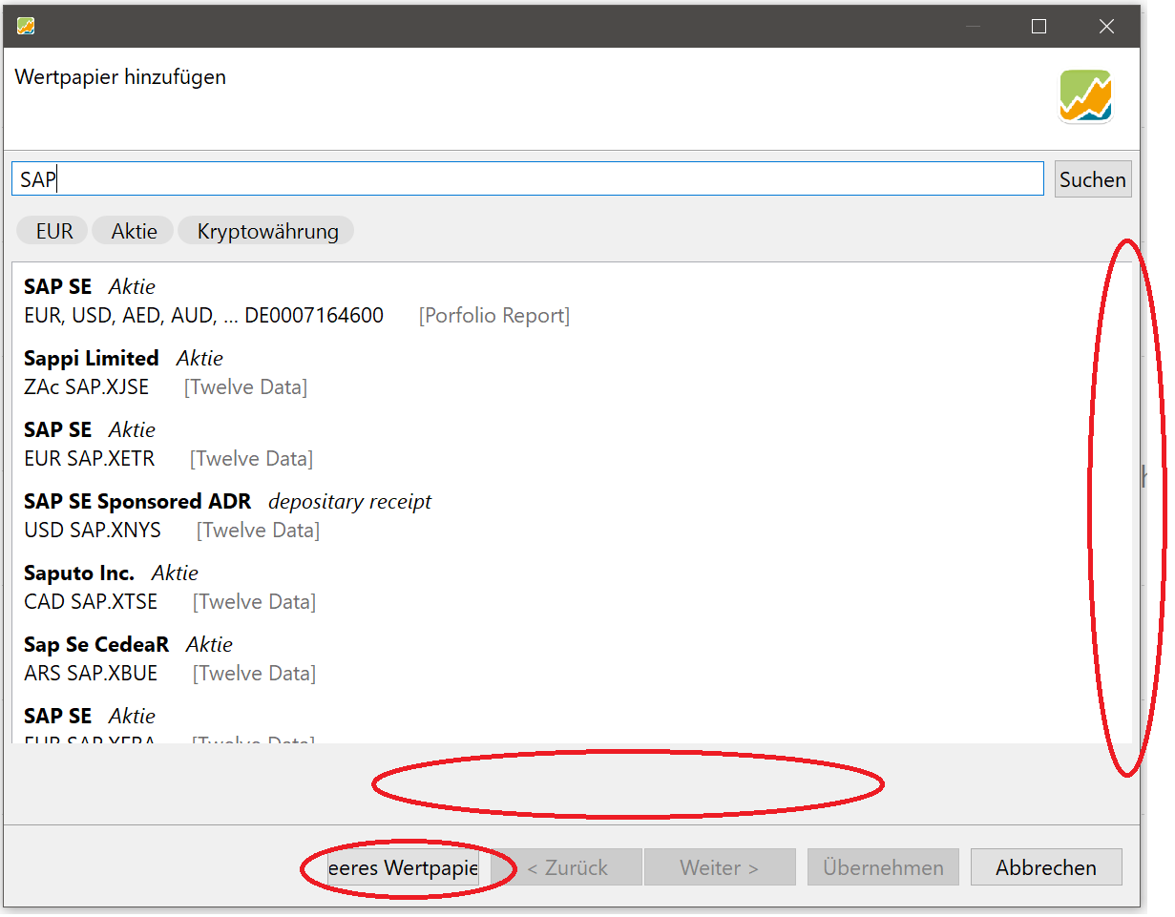Image resolution: width=1175 pixels, height=917 pixels.
Task: Click the Abbrechen button
Action: coord(1046,867)
